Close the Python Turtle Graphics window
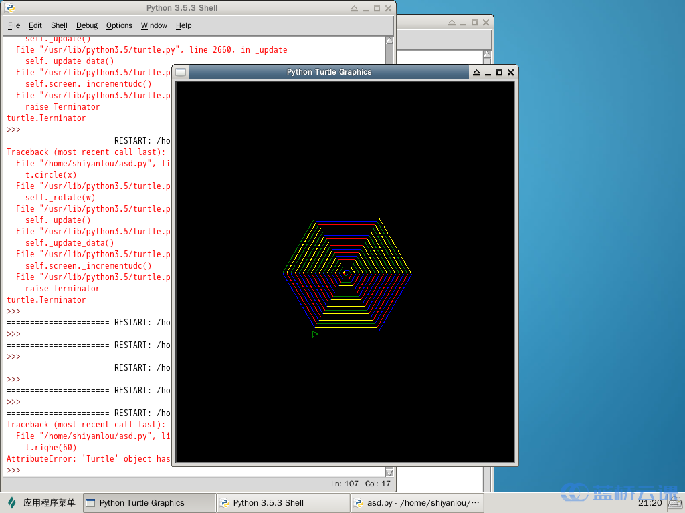Viewport: 685px width, 513px height. (510, 72)
